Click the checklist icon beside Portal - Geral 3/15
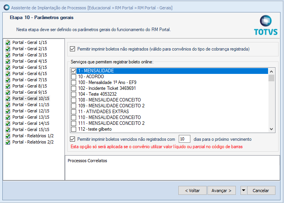The image size is (284, 203). 8,55
